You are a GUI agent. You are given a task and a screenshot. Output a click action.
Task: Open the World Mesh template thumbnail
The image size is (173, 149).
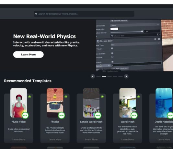128,103
